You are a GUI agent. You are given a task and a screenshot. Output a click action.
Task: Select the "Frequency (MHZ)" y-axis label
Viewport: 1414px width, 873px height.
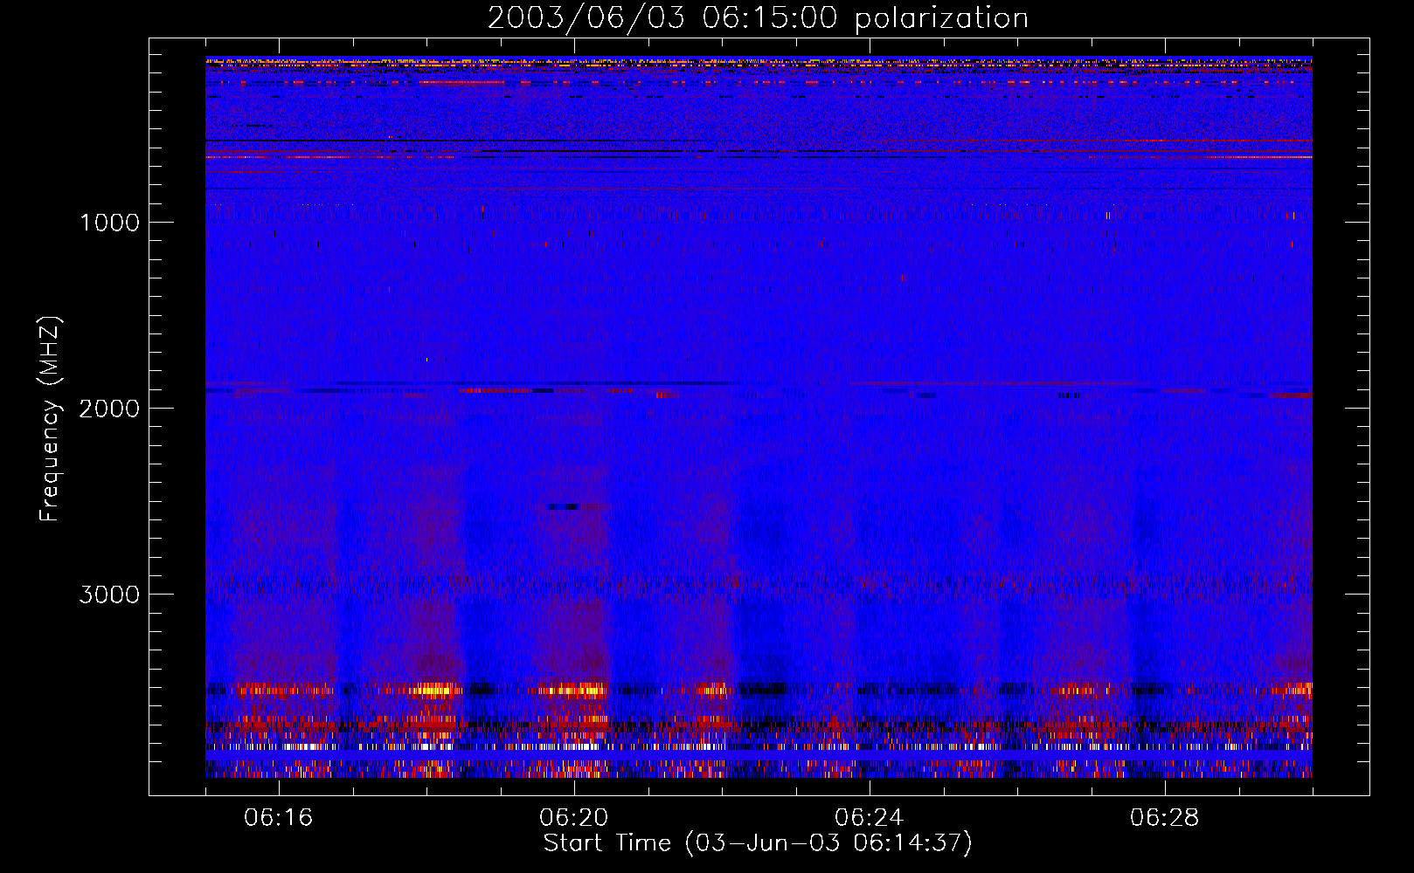click(x=50, y=419)
